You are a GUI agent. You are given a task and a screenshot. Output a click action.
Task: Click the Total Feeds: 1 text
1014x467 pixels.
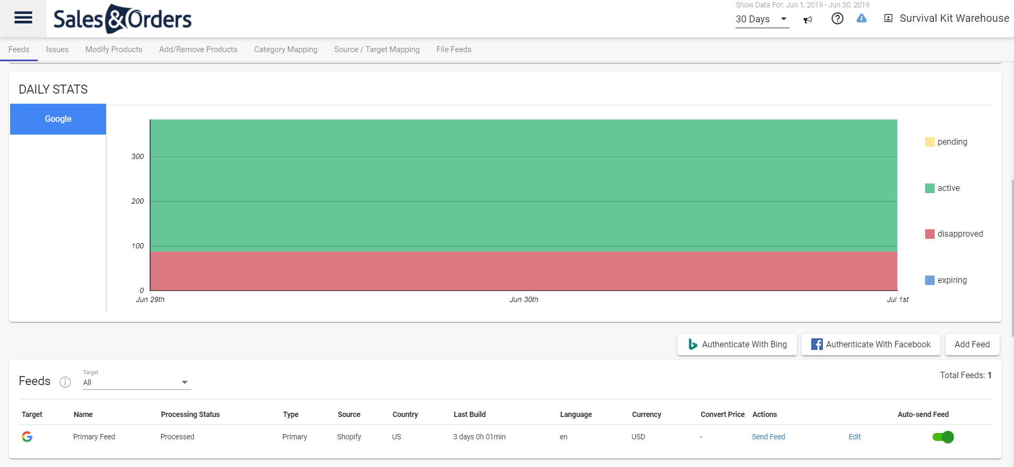coord(966,376)
